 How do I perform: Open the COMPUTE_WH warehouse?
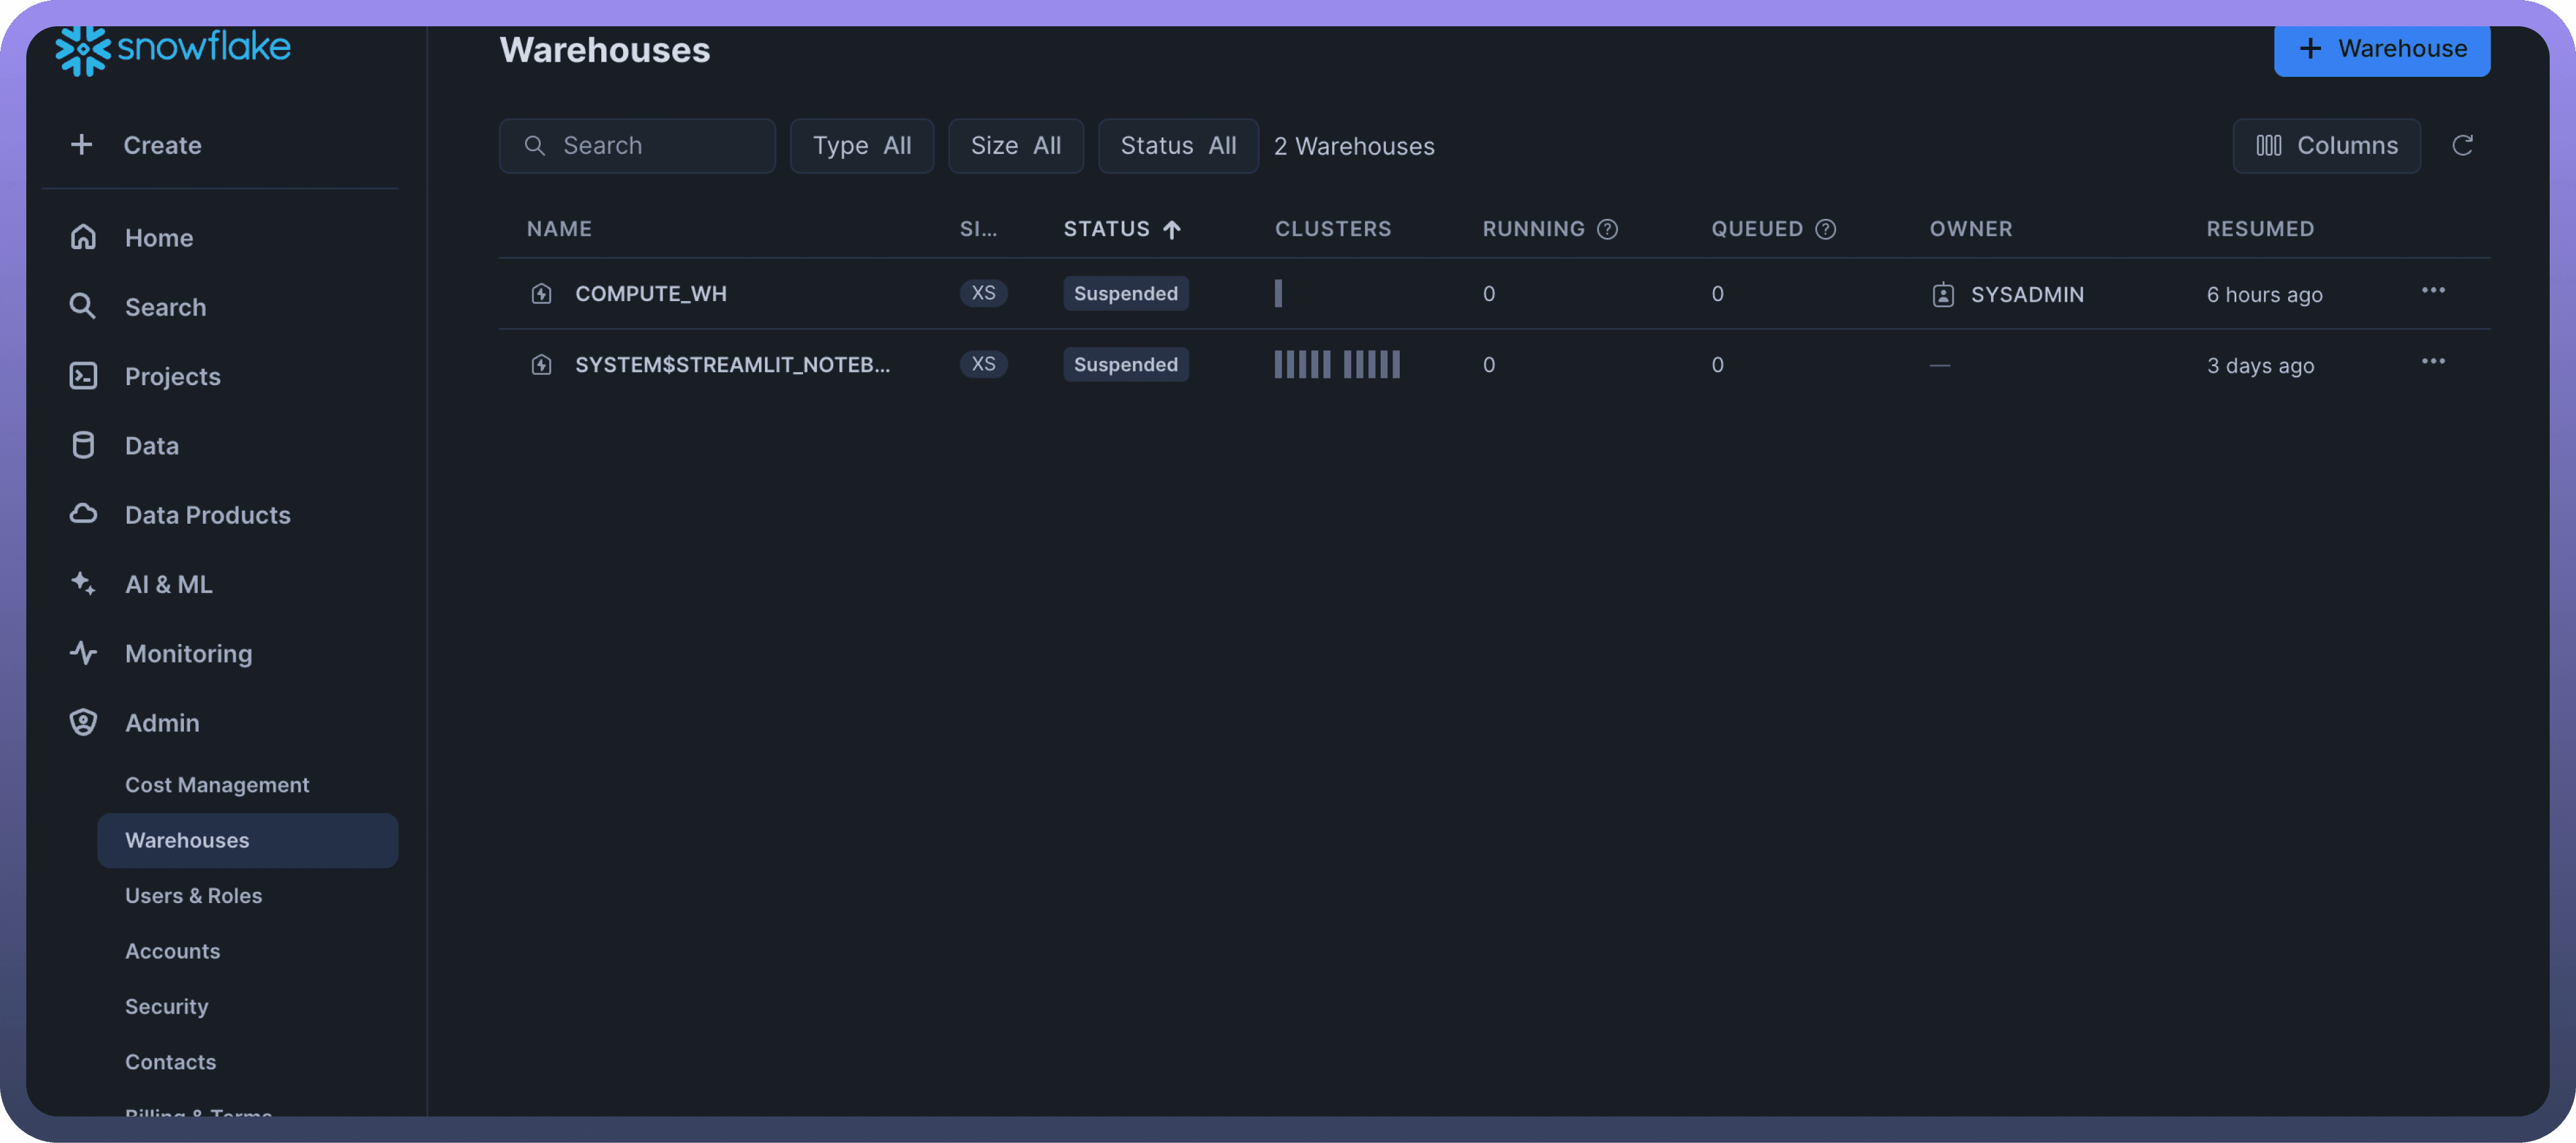pyautogui.click(x=650, y=294)
